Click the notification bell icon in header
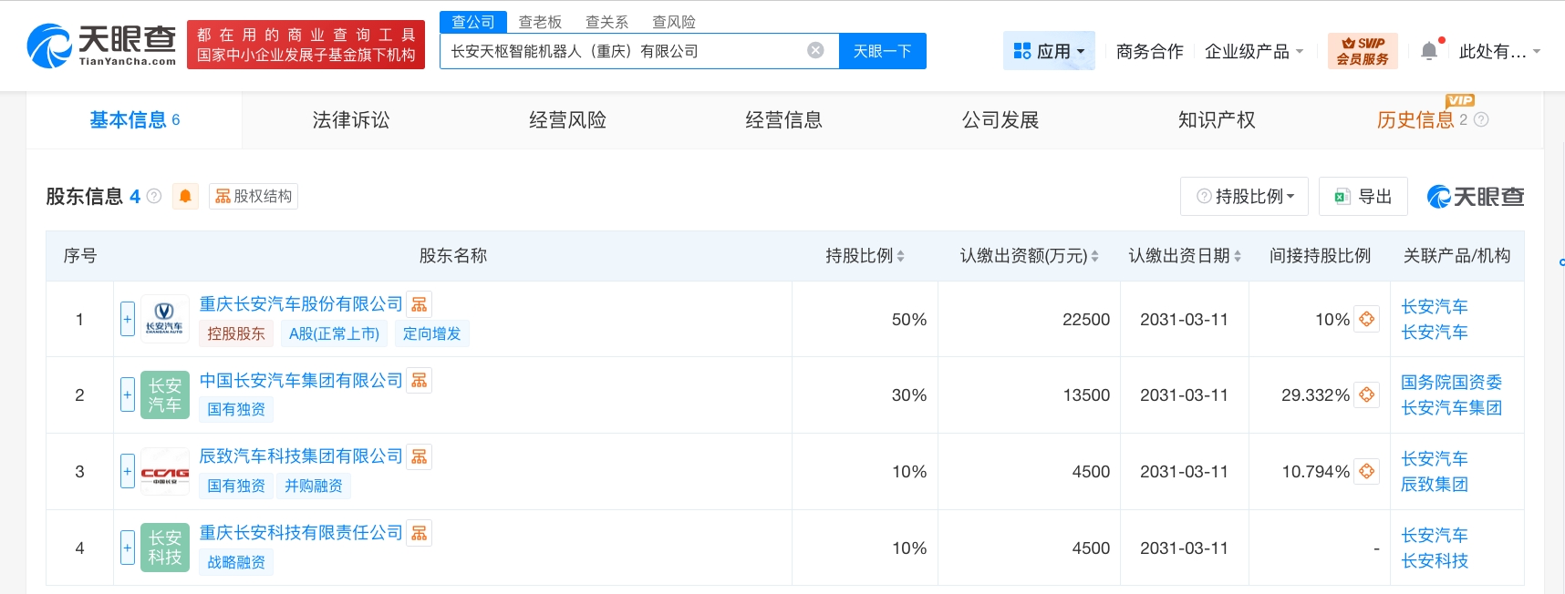 click(1429, 51)
